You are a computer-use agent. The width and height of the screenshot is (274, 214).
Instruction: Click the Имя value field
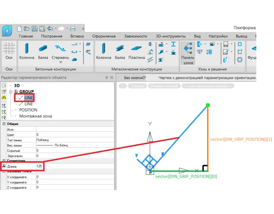coord(75,130)
